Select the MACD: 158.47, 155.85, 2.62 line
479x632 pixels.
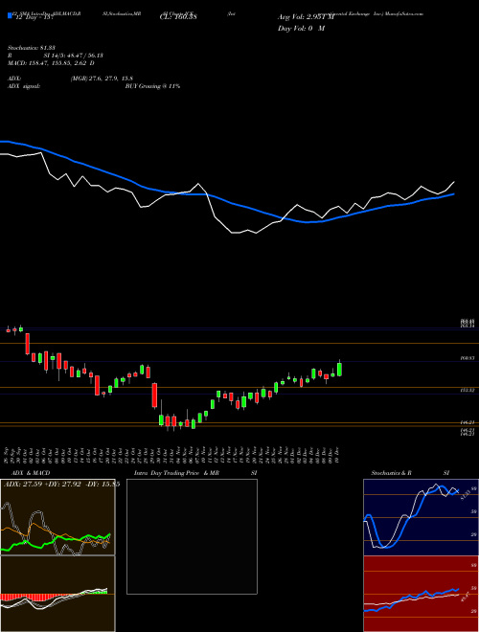[x=51, y=63]
